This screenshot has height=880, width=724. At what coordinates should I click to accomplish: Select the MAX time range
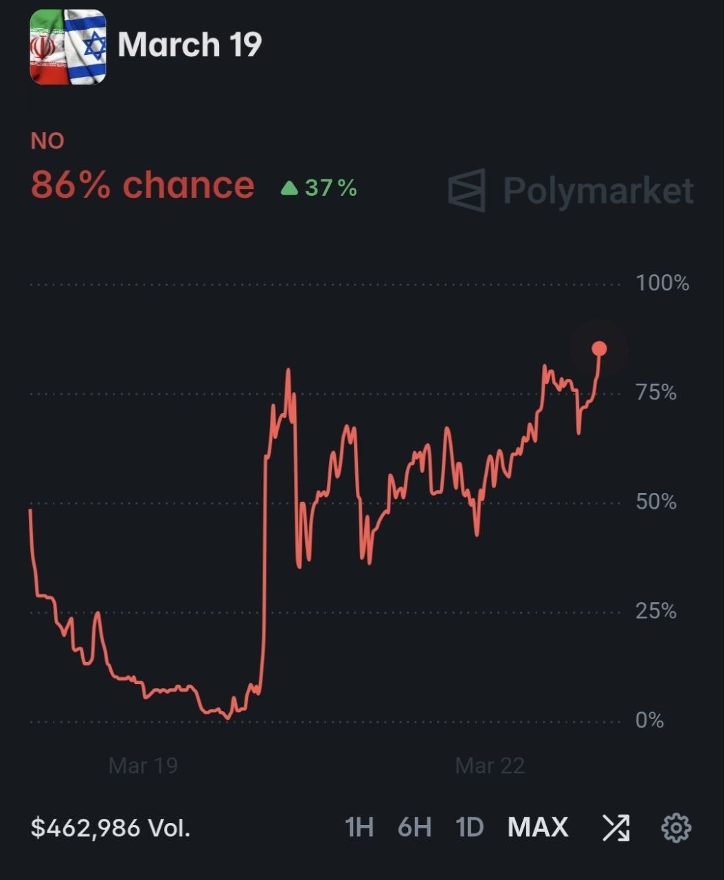tap(538, 828)
